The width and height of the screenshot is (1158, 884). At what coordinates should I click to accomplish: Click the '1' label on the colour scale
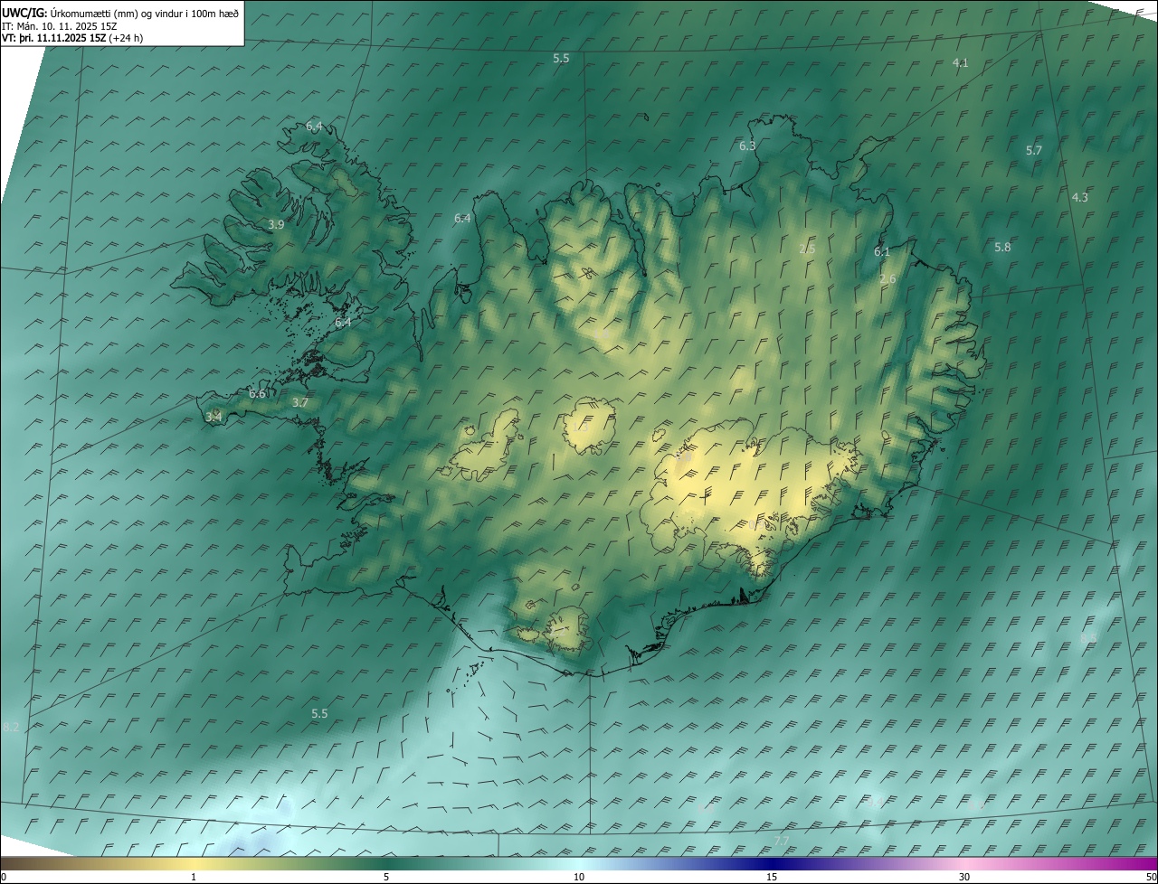[x=194, y=877]
